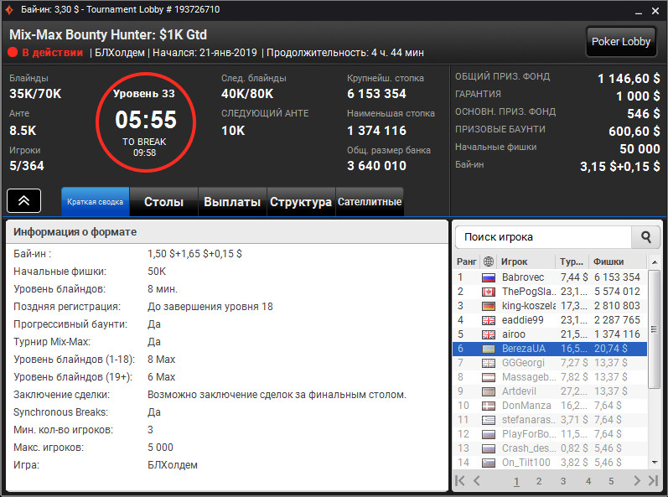Select player row stefanaras
The image size is (668, 497).
[x=550, y=421]
